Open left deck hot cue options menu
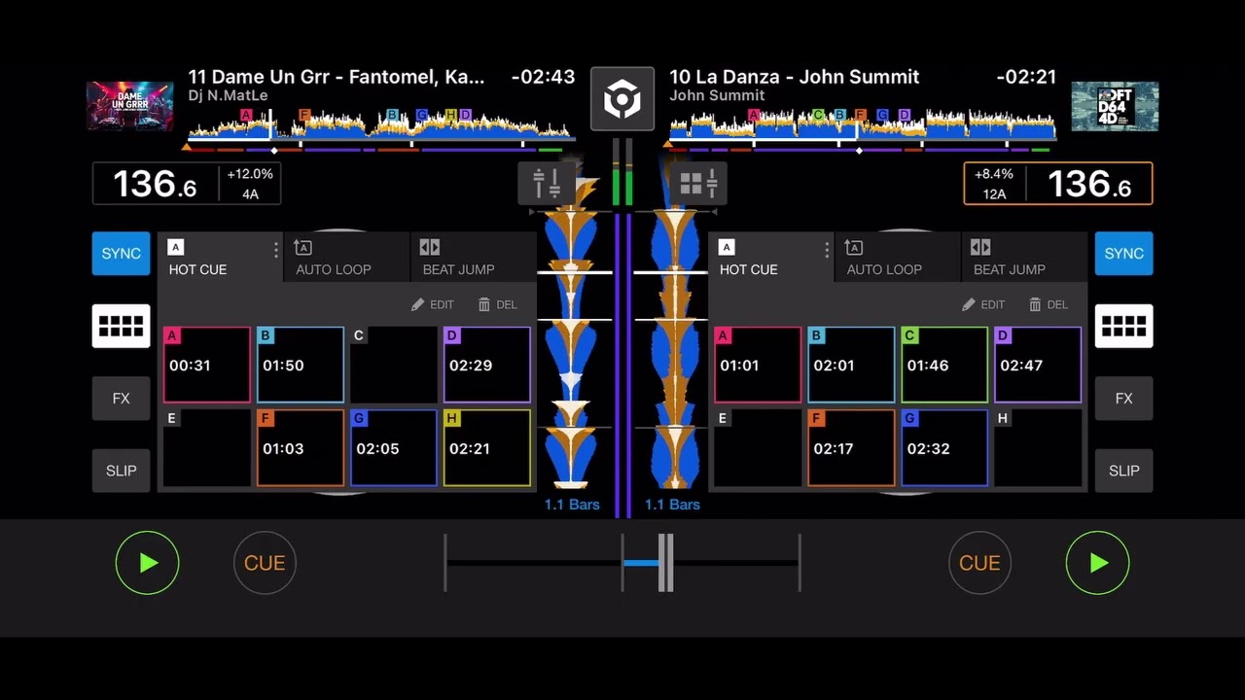The image size is (1245, 700). (x=275, y=250)
